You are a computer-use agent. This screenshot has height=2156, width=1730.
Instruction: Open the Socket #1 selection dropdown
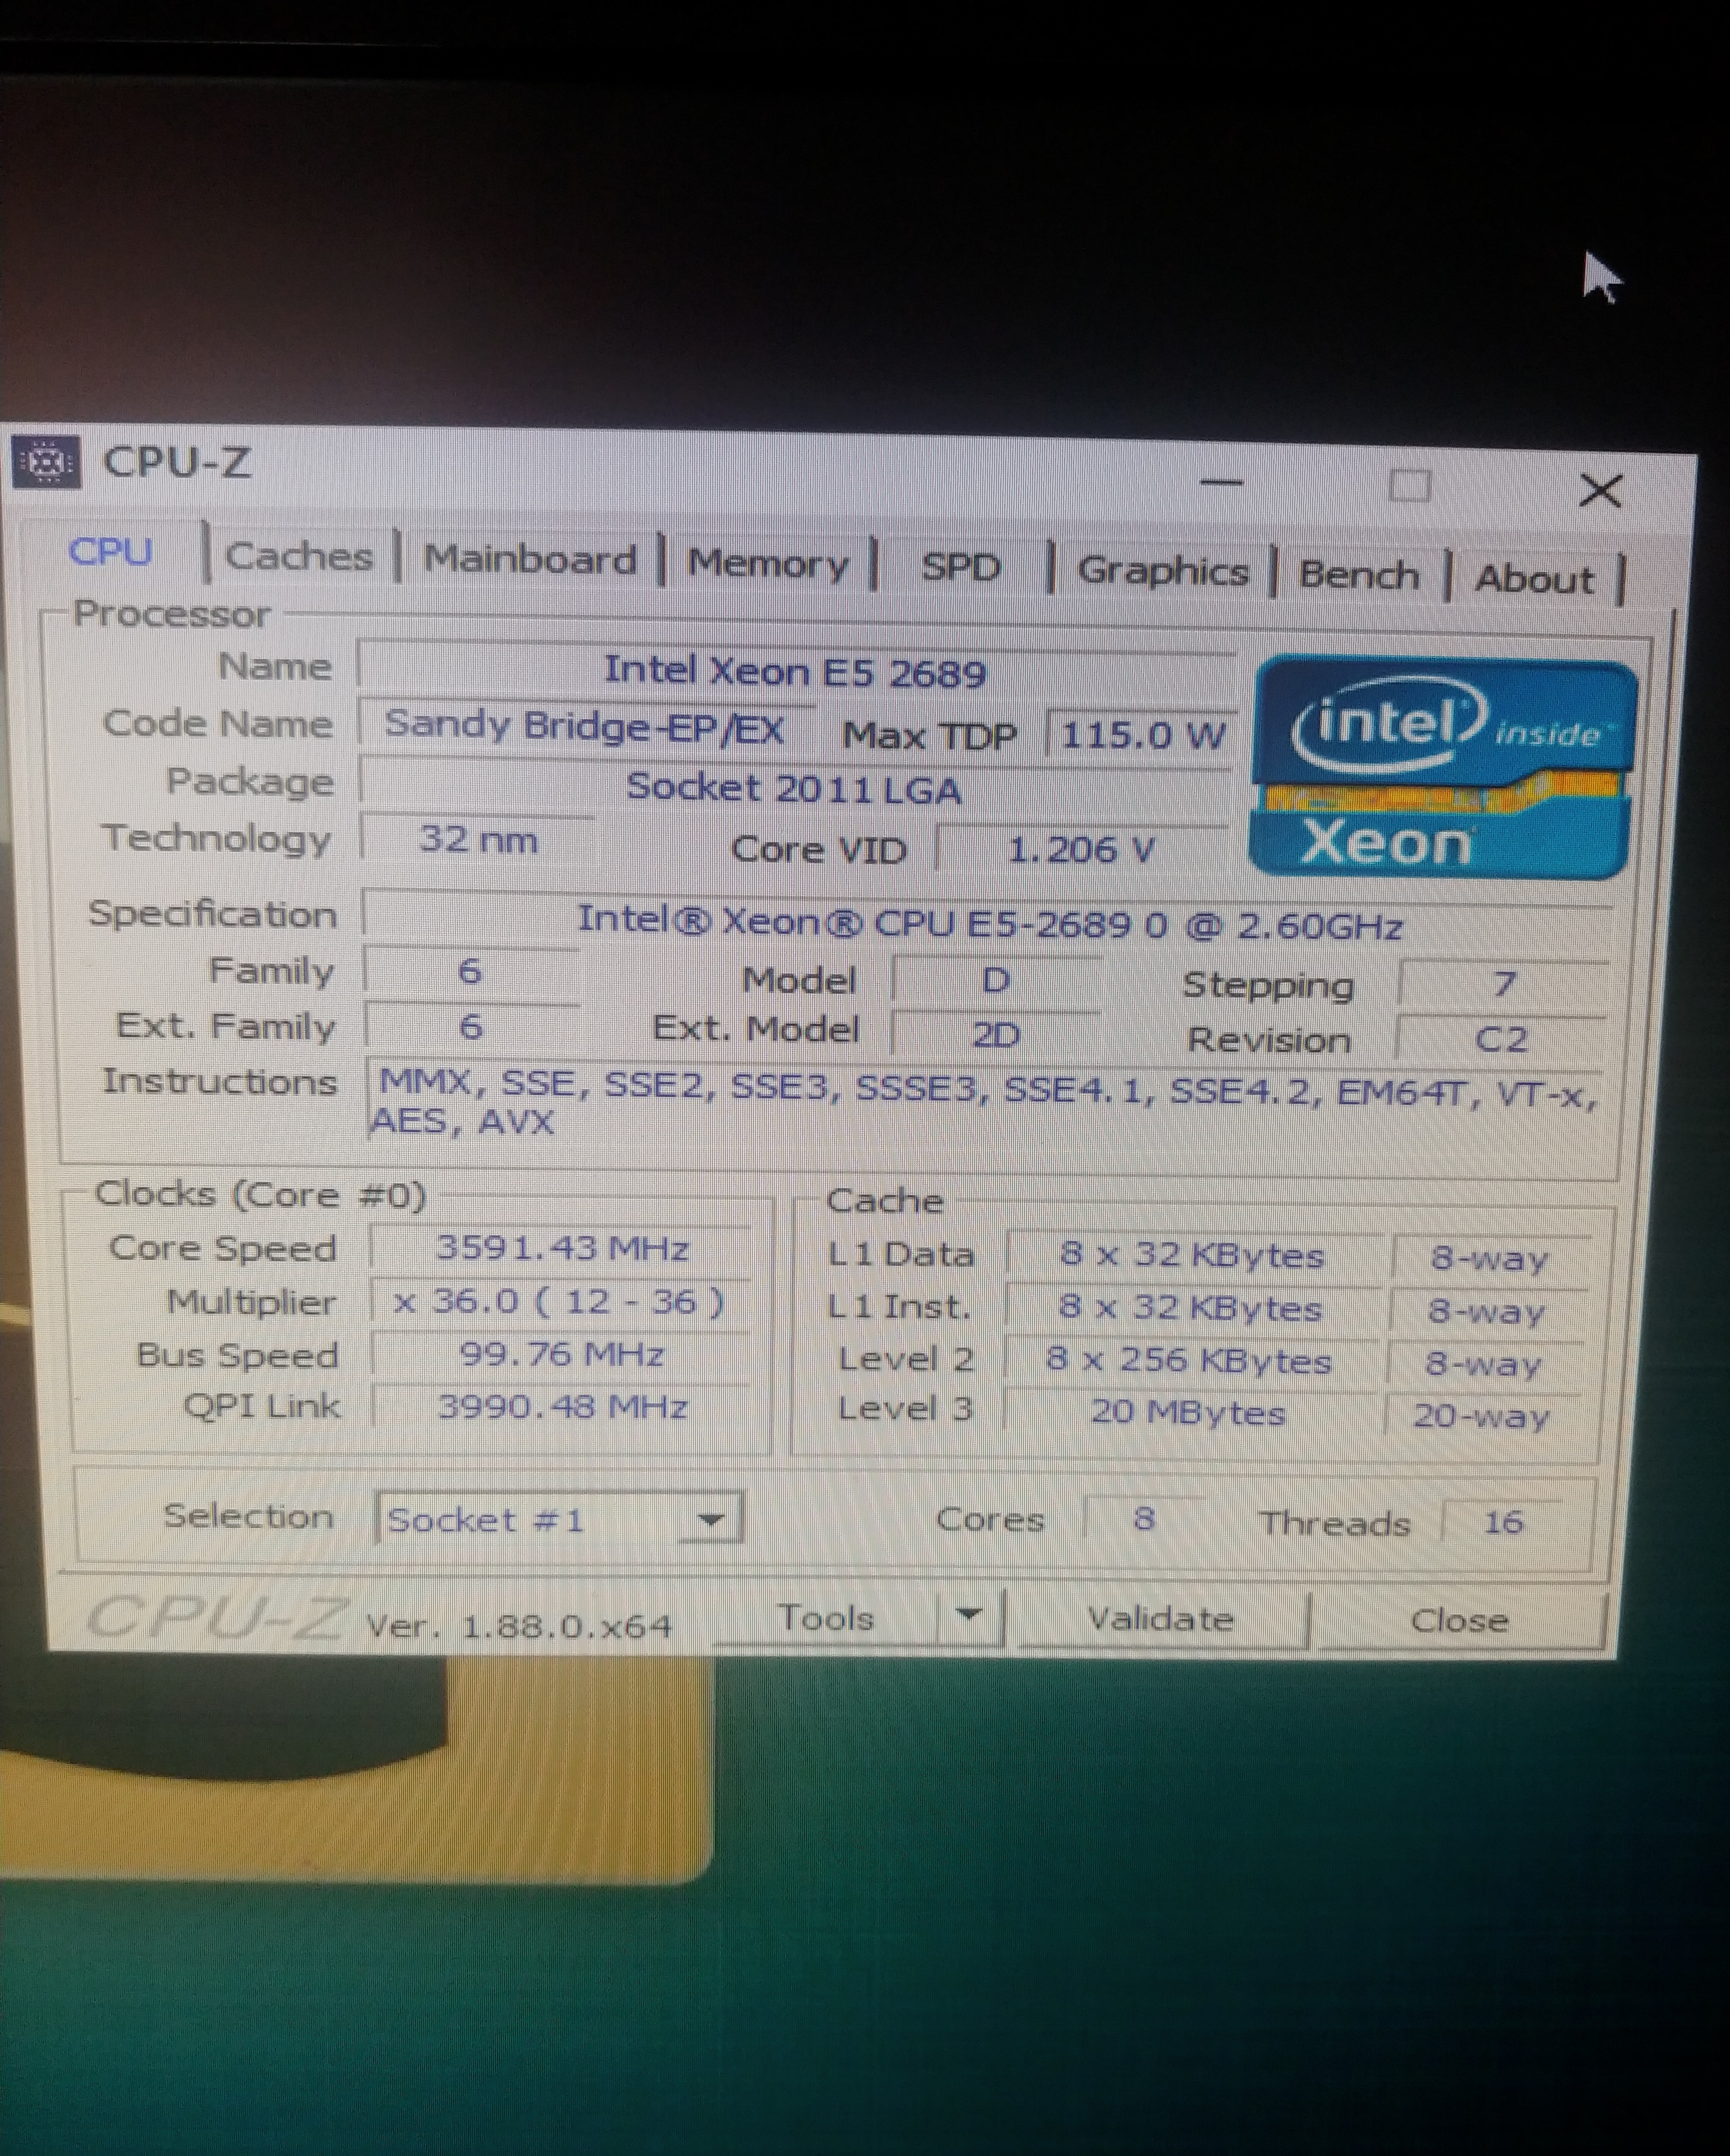click(710, 1519)
